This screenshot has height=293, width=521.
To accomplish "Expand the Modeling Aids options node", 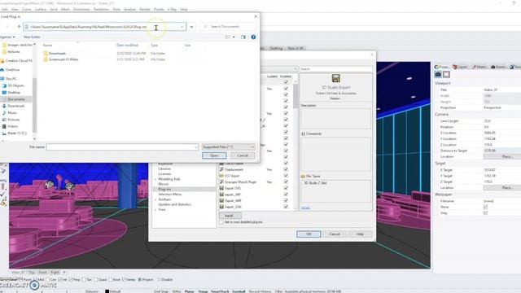I will (x=155, y=179).
